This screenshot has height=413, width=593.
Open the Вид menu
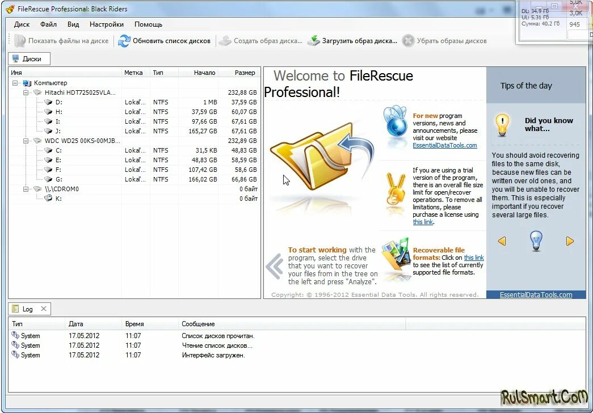click(x=73, y=24)
